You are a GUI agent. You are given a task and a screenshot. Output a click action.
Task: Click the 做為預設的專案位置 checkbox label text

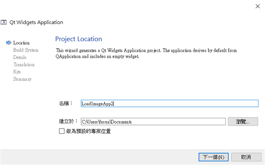(88, 131)
